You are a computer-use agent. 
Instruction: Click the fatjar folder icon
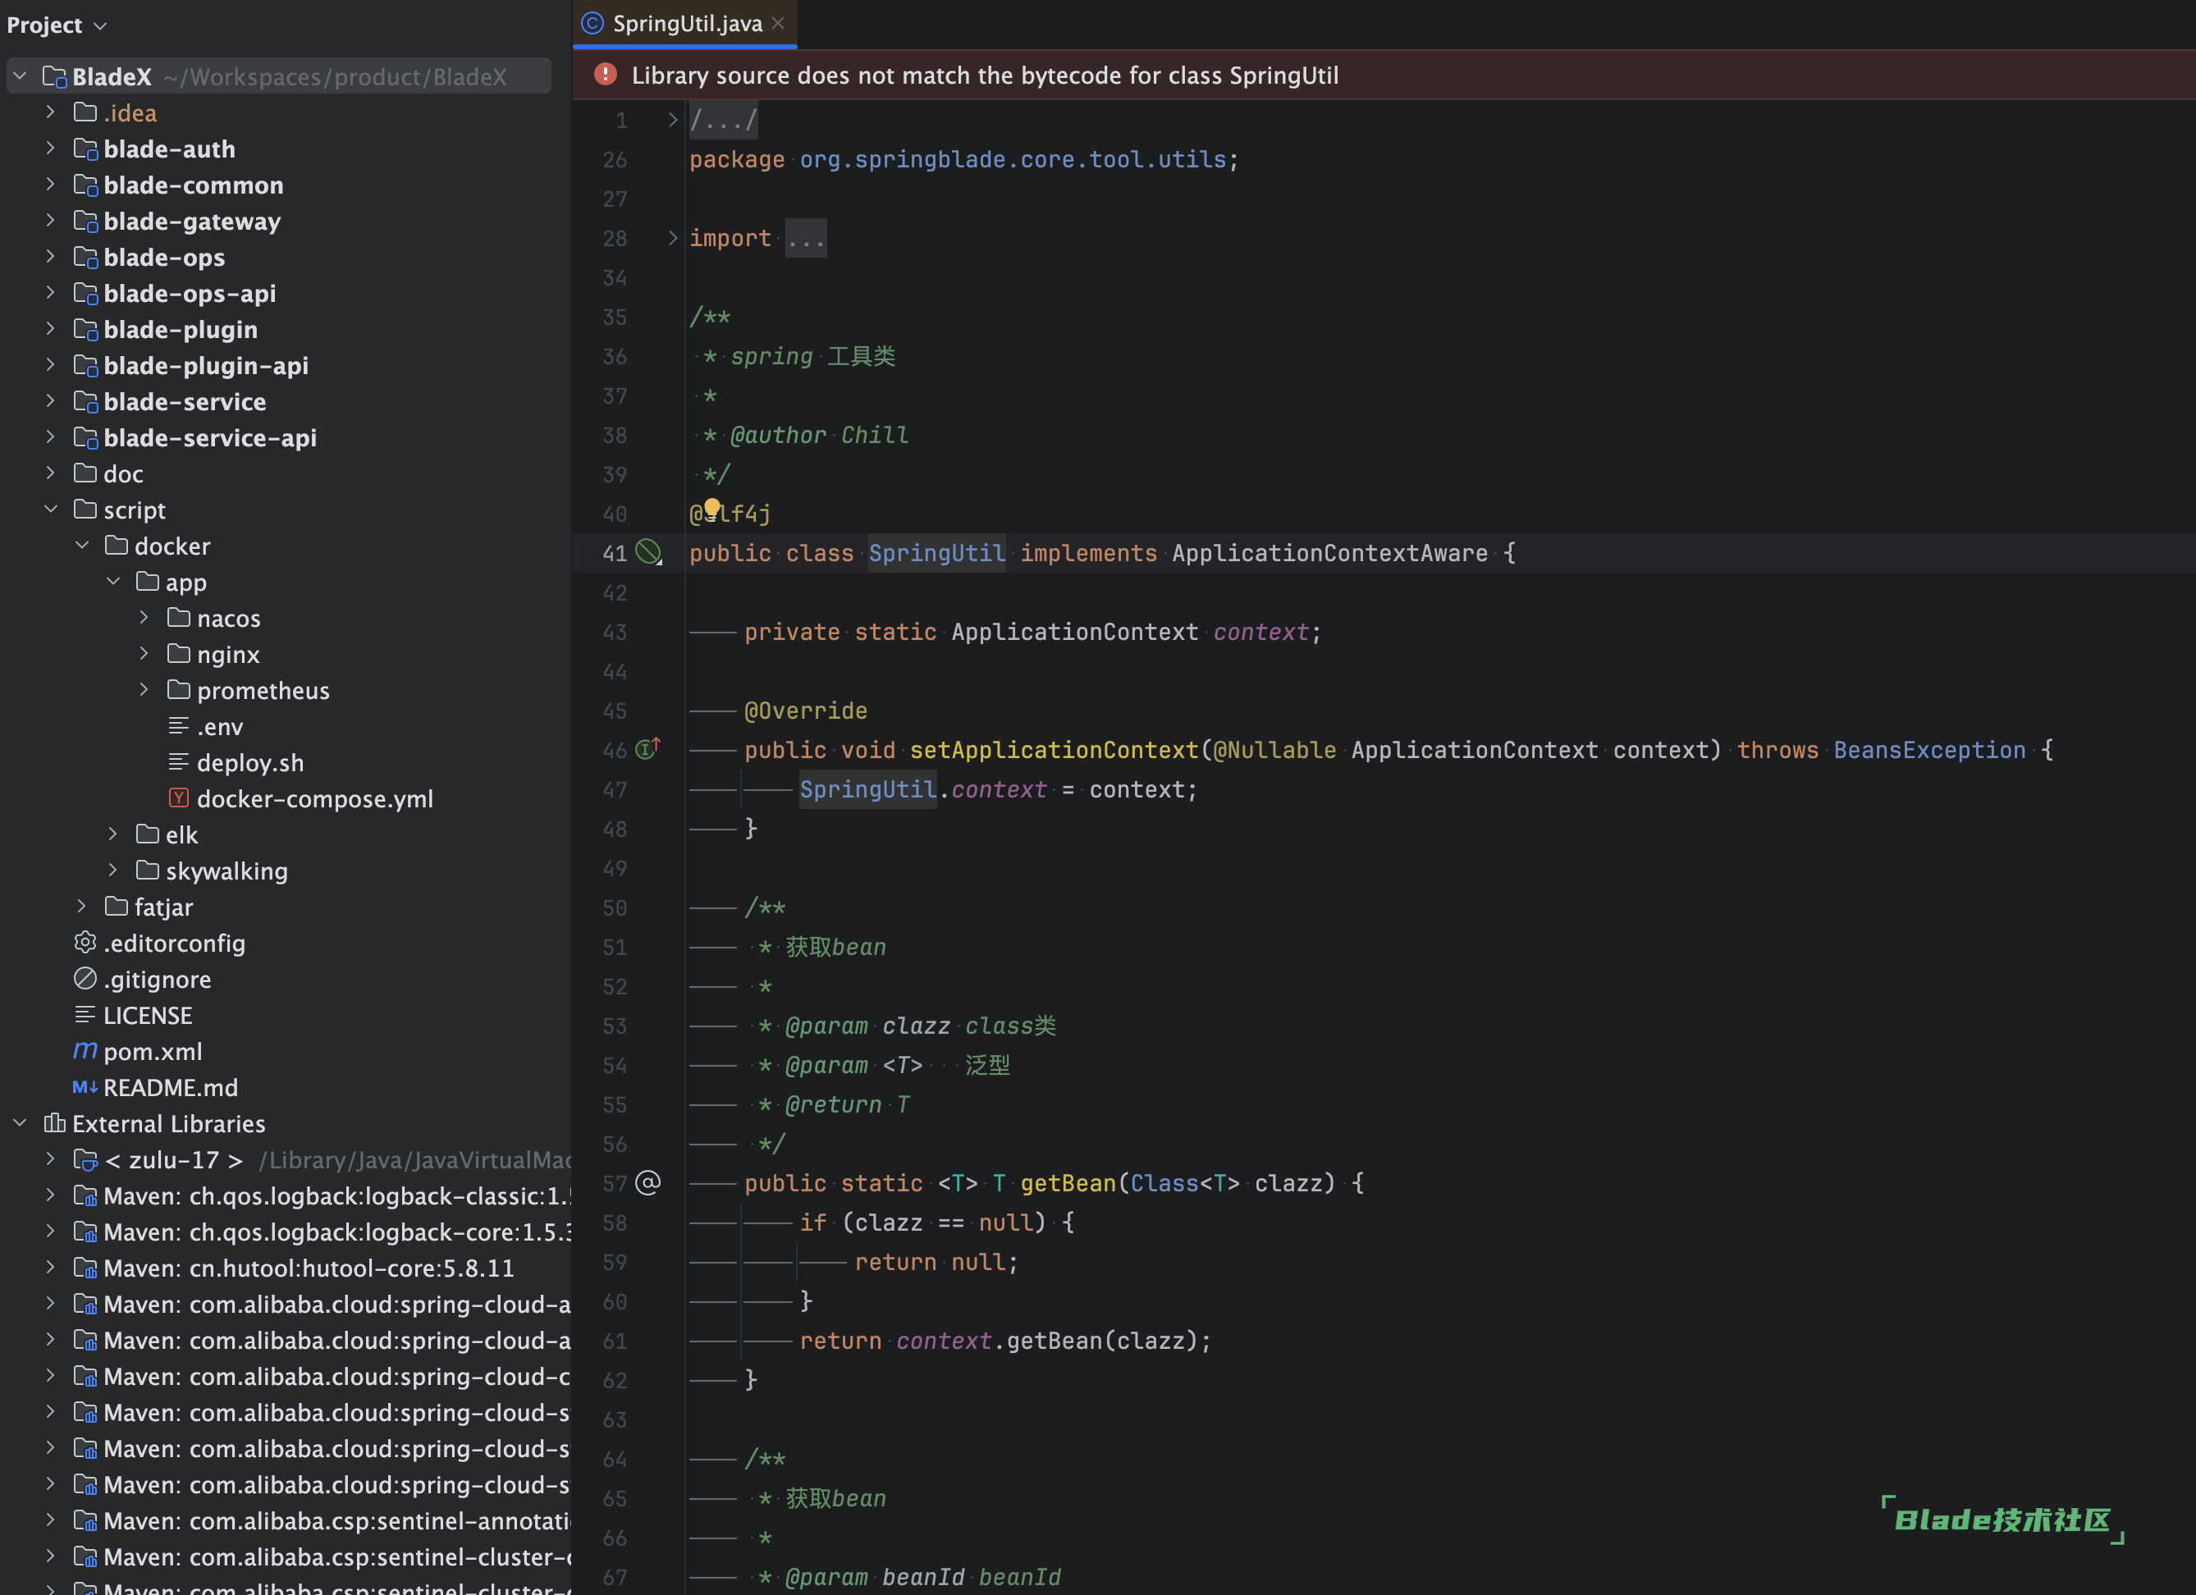(117, 906)
